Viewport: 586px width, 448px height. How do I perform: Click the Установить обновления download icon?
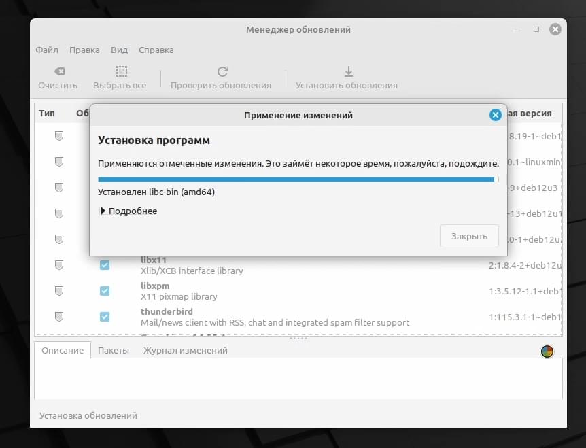point(348,71)
